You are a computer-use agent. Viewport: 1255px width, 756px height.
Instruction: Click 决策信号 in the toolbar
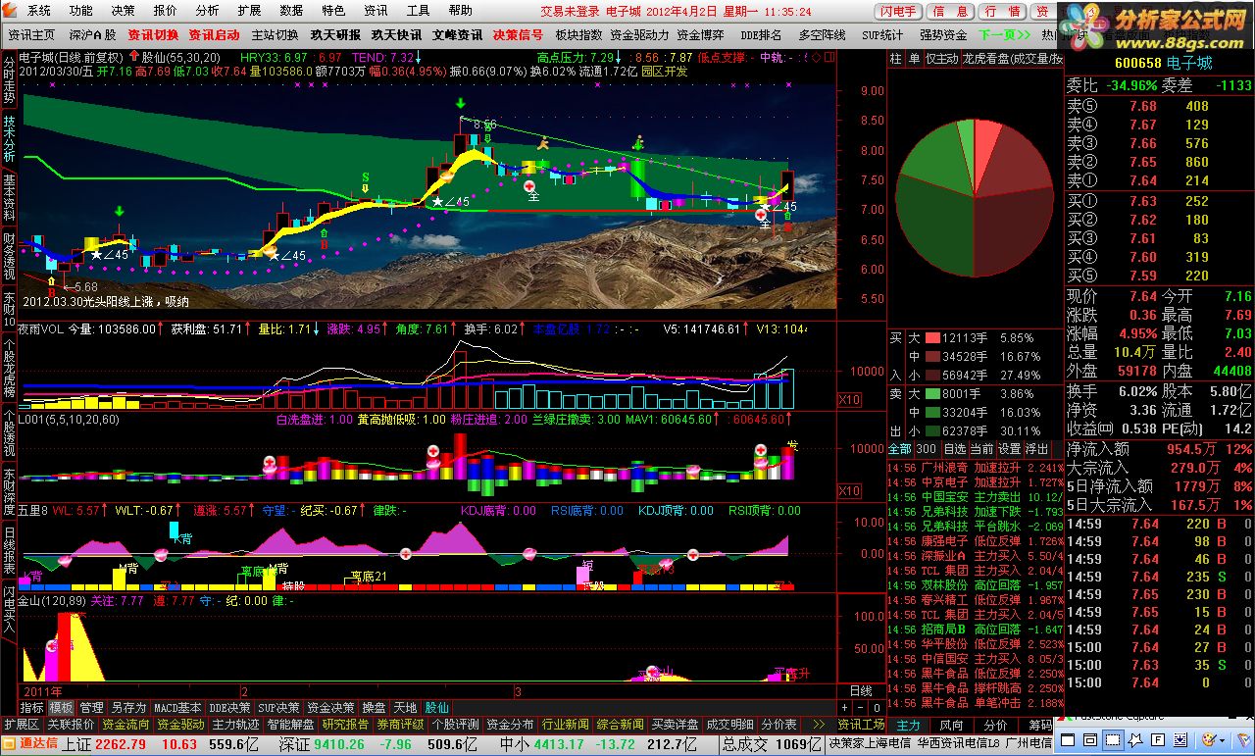click(x=518, y=35)
